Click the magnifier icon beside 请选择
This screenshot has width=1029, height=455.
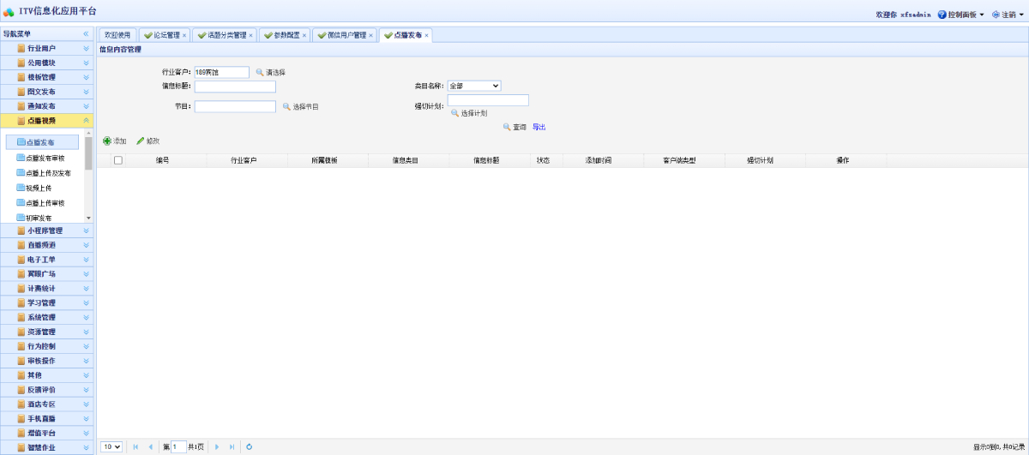tap(260, 72)
